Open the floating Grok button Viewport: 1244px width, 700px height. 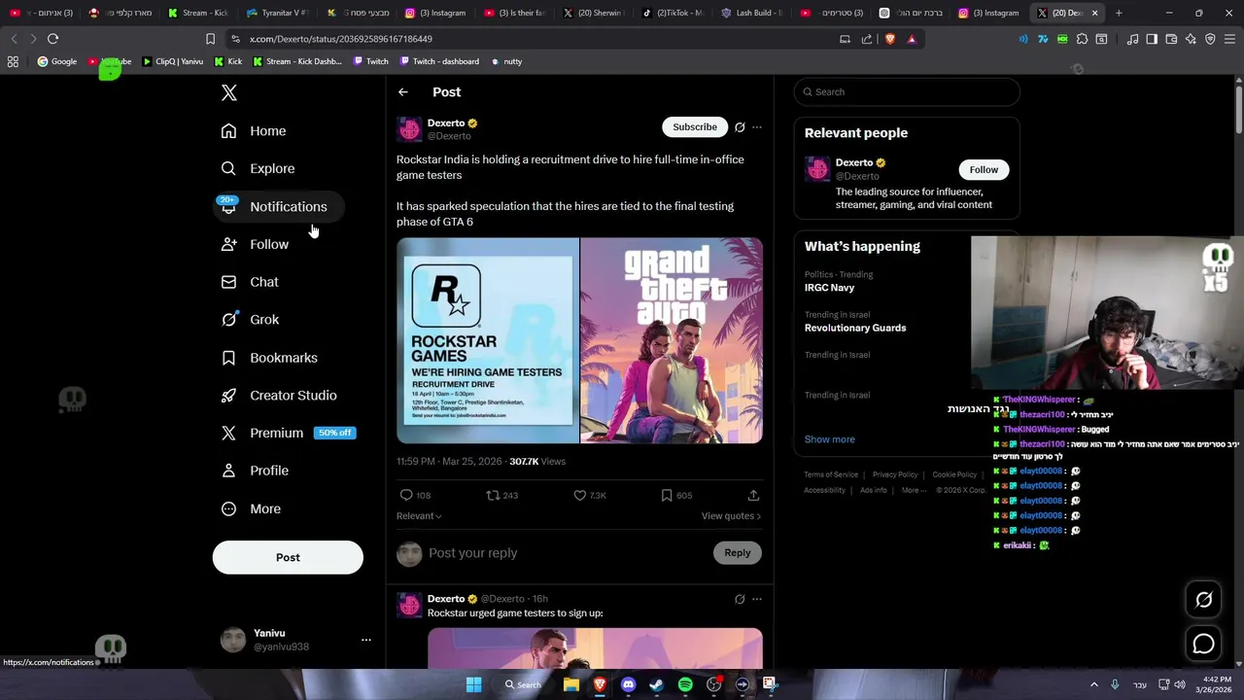[x=1203, y=600]
